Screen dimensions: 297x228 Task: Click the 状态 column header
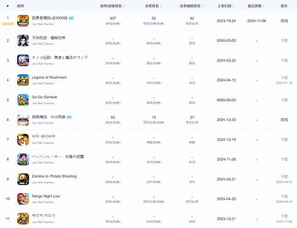(x=284, y=7)
